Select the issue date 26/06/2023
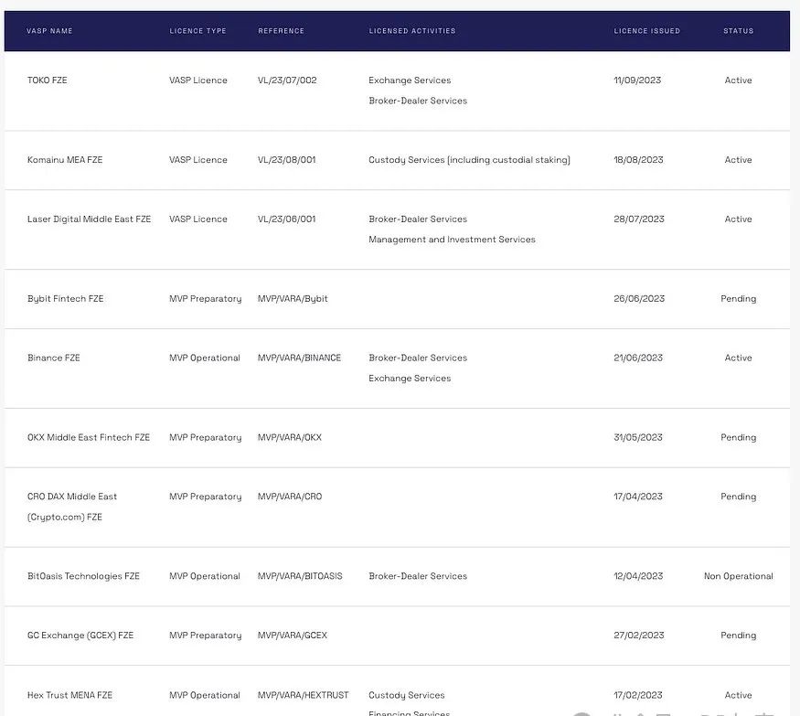This screenshot has width=800, height=716. 639,298
